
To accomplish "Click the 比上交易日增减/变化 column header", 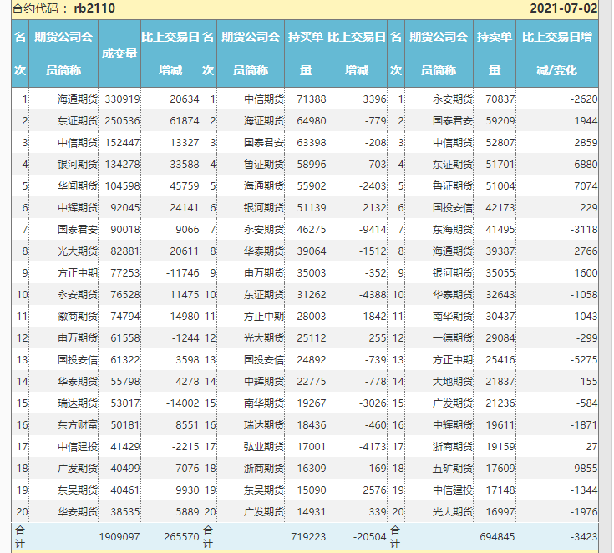I will tap(557, 53).
